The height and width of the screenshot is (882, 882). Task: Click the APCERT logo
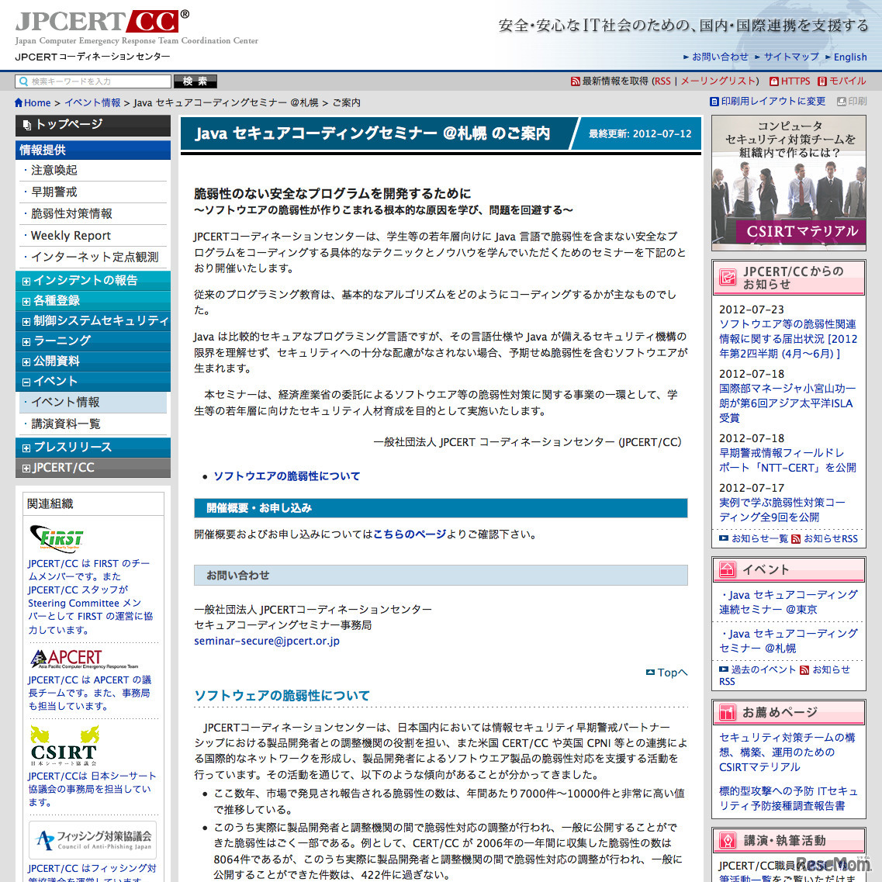[85, 658]
